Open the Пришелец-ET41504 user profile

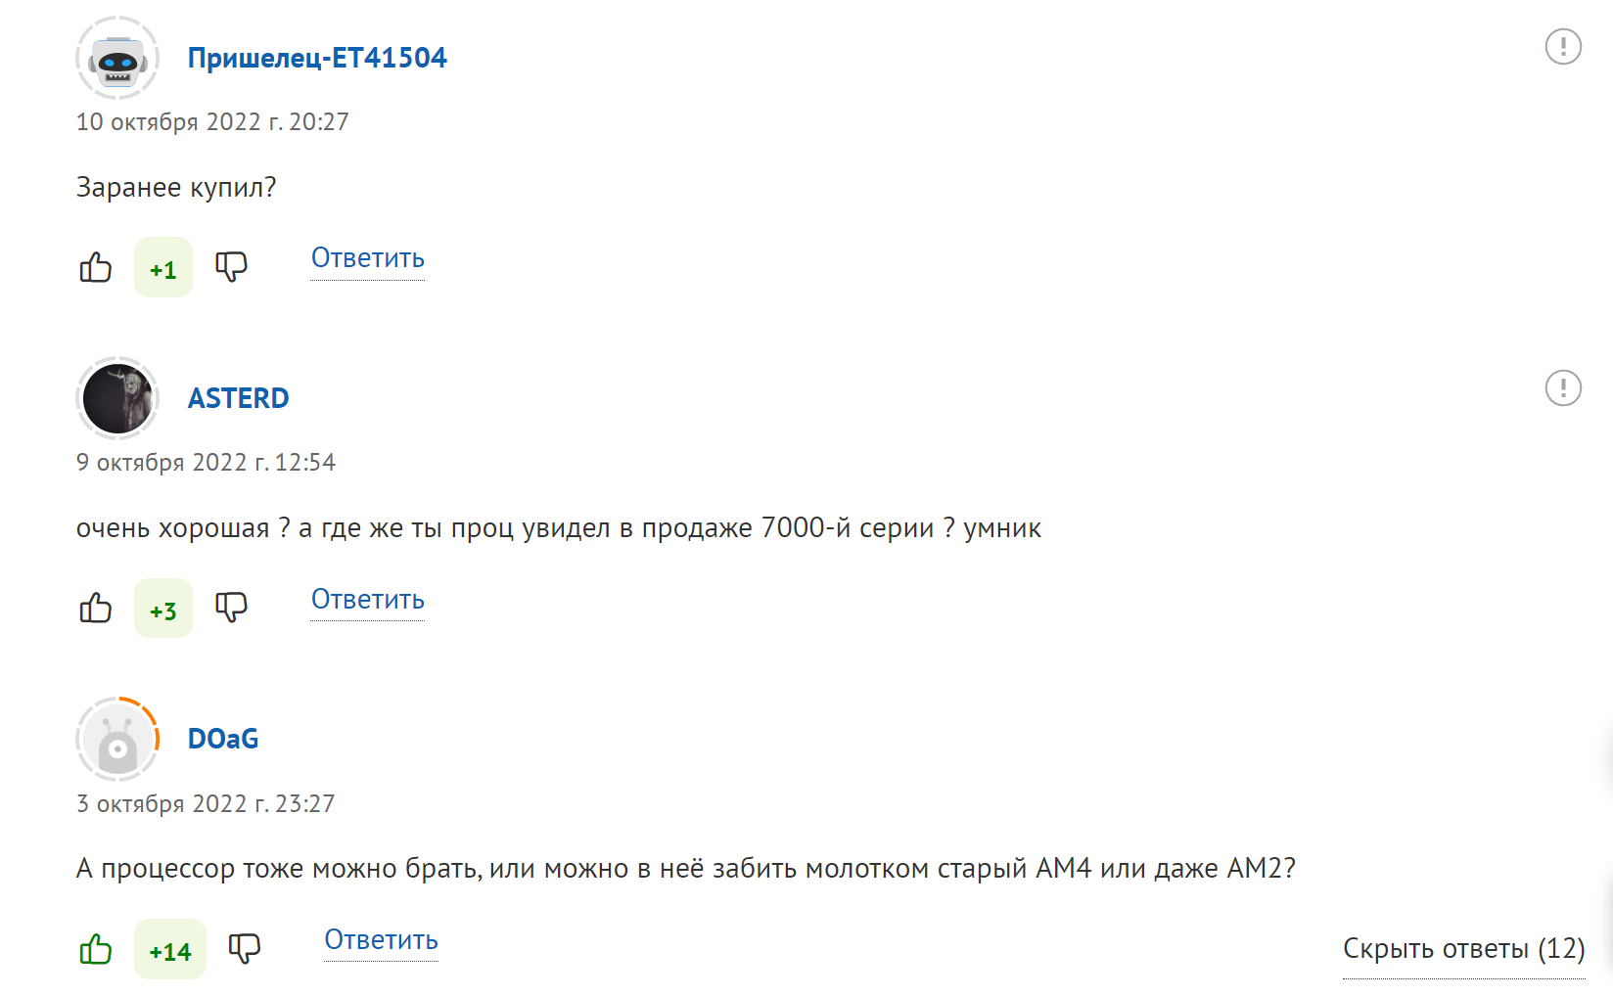pos(317,58)
